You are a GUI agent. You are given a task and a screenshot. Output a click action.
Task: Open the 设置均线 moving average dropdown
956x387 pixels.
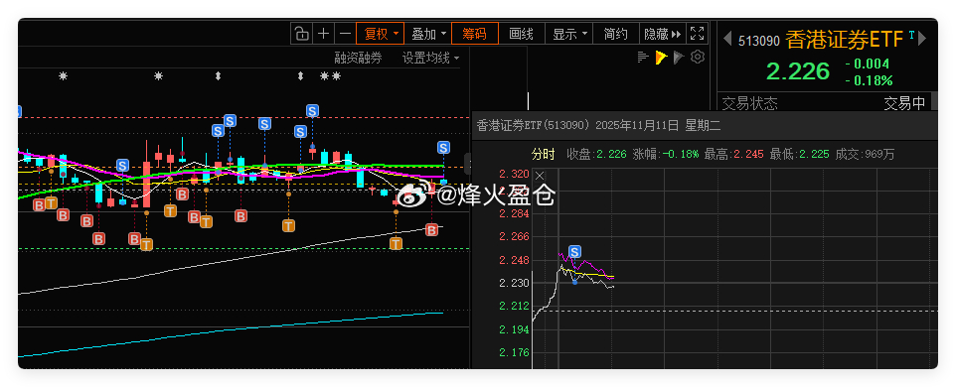tap(431, 59)
